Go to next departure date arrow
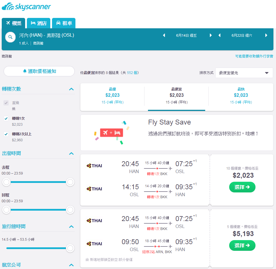The width and height of the screenshot is (276, 269). click(210, 35)
